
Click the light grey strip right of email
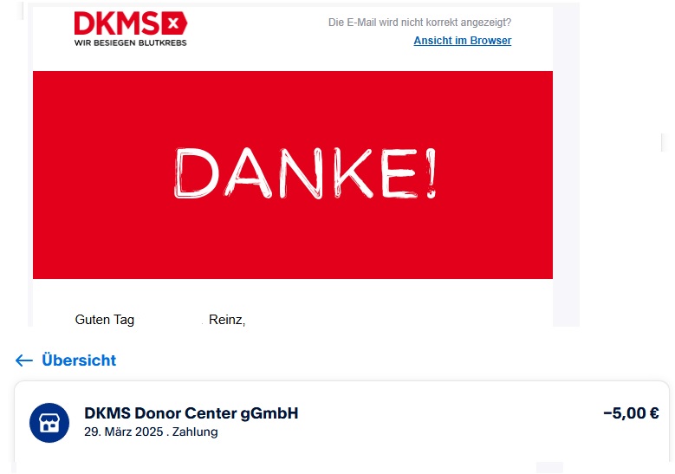point(566,166)
